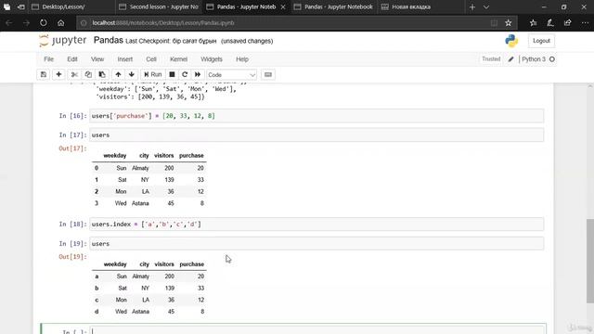Click the Out[19] output label
Screen dimensions: 594x334
(72, 257)
